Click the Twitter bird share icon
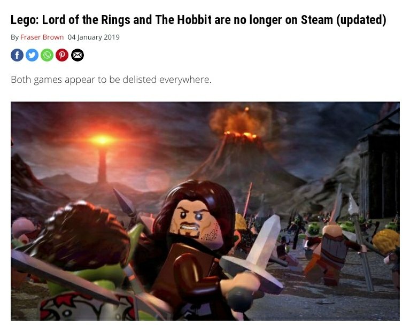The width and height of the screenshot is (410, 325). (x=32, y=55)
